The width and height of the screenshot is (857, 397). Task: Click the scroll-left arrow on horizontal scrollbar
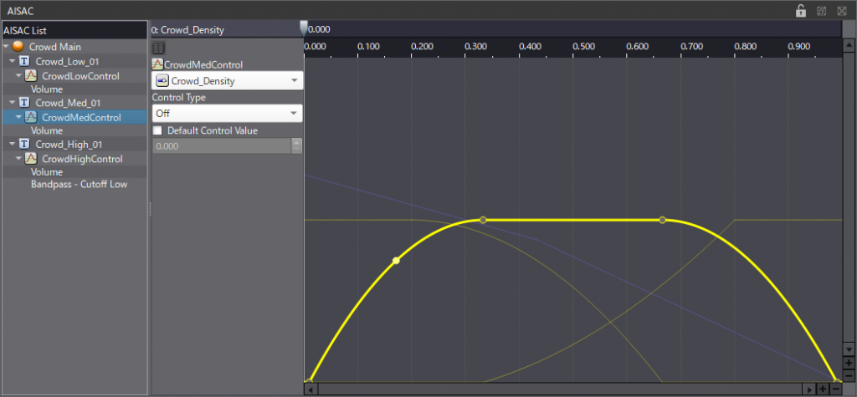tap(310, 389)
